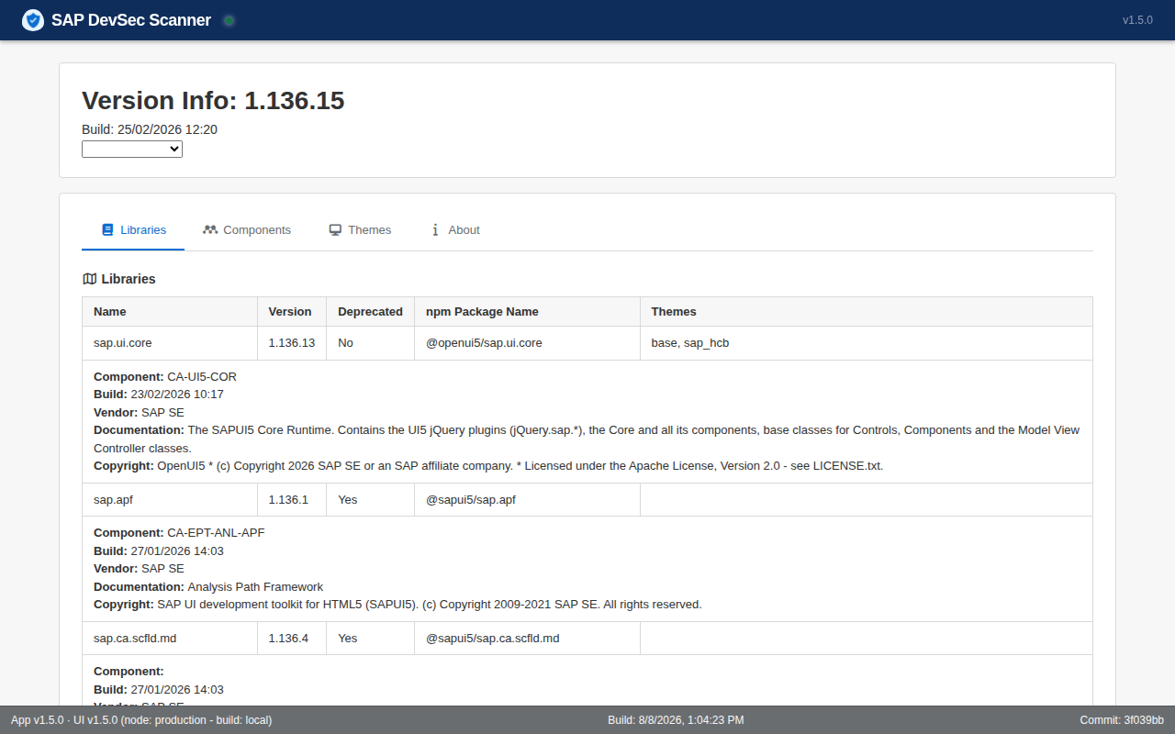
Task: Open the Themes tab
Action: pos(360,230)
